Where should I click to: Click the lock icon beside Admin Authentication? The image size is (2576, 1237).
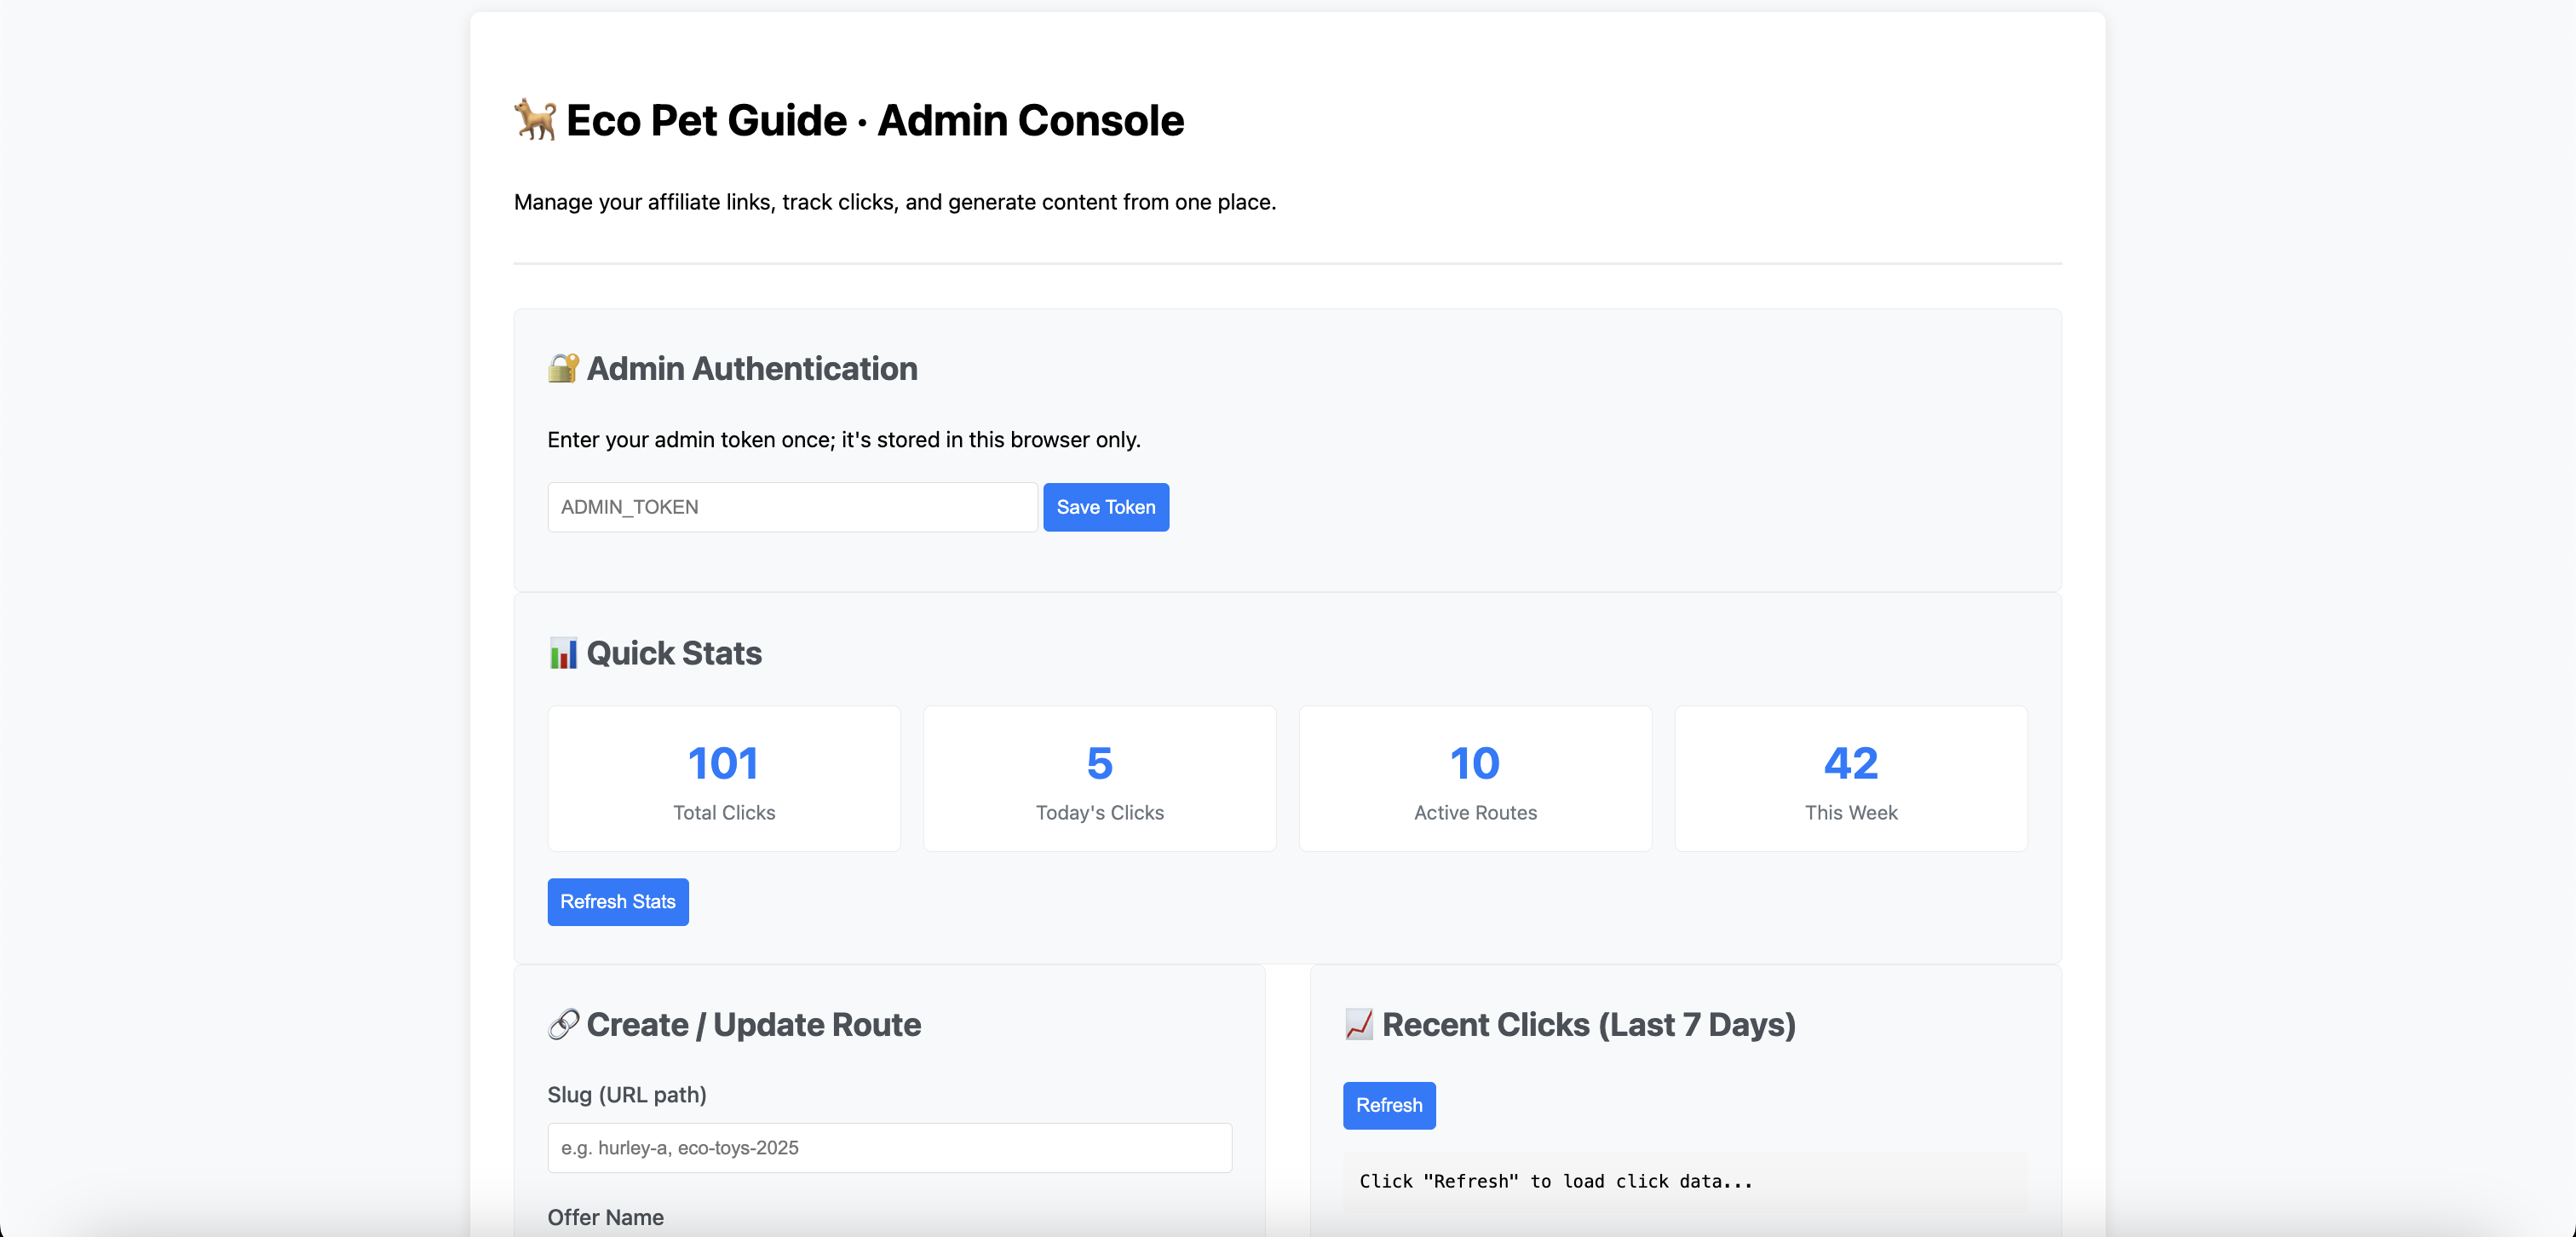coord(563,368)
